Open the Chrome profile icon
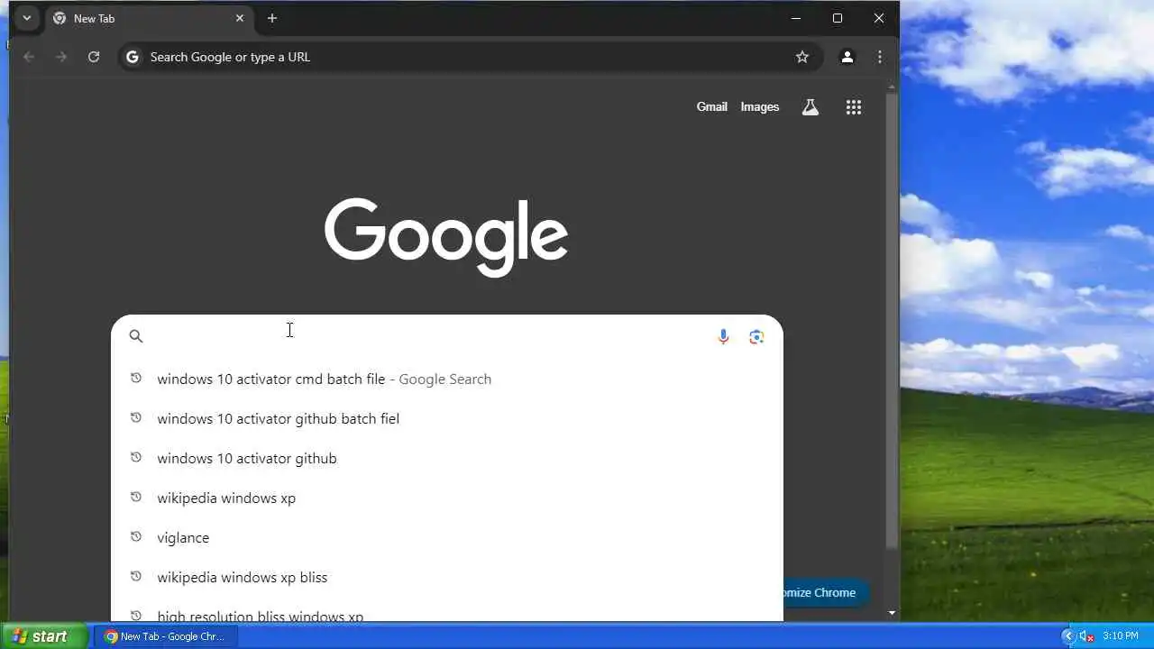Image resolution: width=1154 pixels, height=649 pixels. [847, 57]
